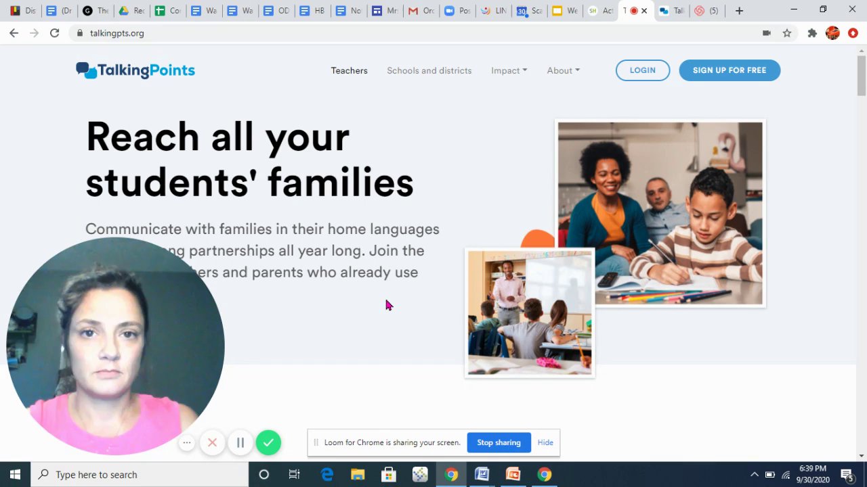Switch to the Google Sheets 'Co' tab
The height and width of the screenshot is (487, 867).
167,11
